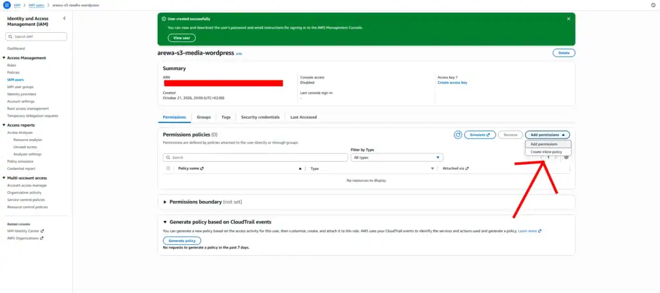Open Organization activity in sidebar
Image resolution: width=660 pixels, height=293 pixels.
pos(24,193)
